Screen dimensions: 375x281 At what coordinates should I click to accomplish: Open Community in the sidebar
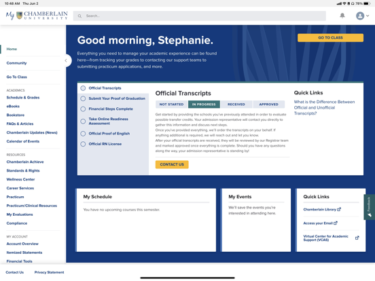click(16, 63)
